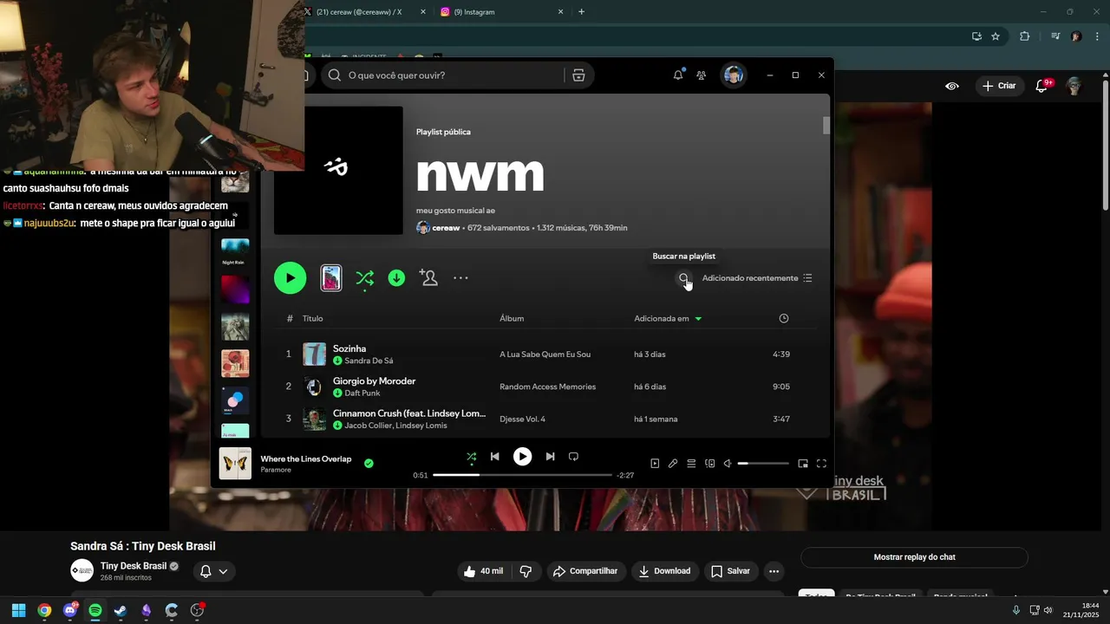This screenshot has height=624, width=1110.
Task: Select the track 'Sozinha'
Action: tap(349, 348)
